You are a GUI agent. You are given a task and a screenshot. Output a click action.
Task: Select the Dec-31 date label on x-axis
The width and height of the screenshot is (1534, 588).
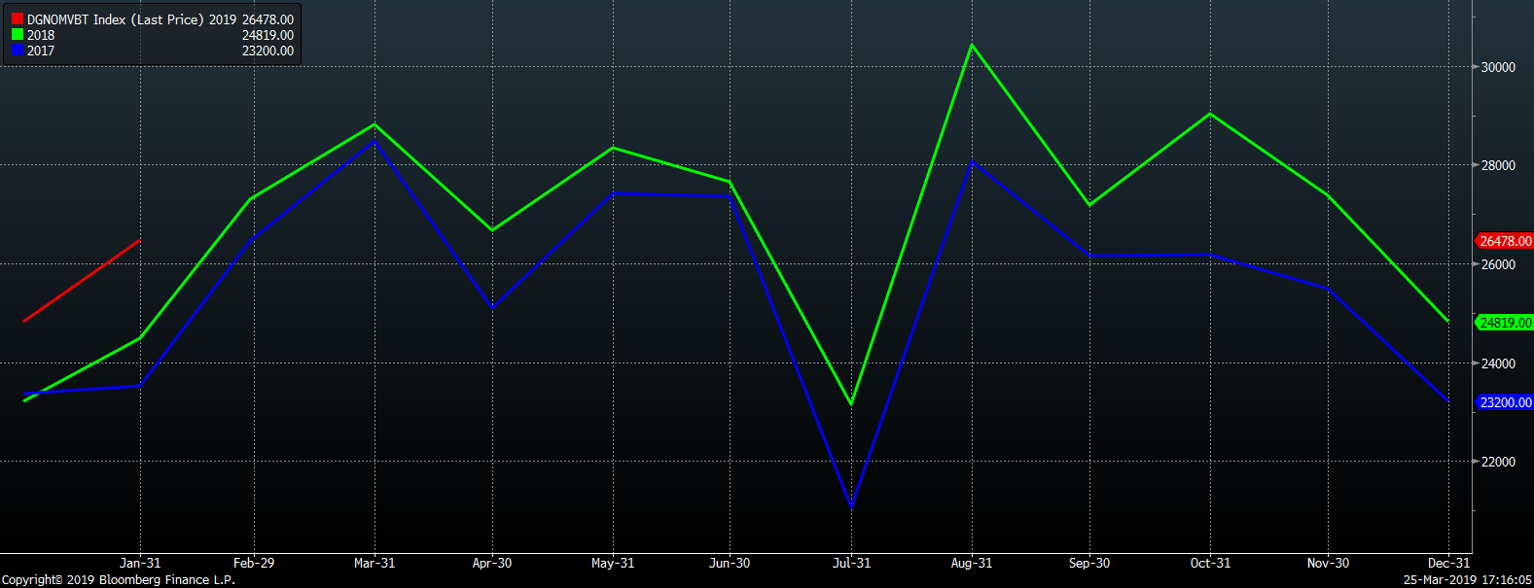click(1448, 563)
